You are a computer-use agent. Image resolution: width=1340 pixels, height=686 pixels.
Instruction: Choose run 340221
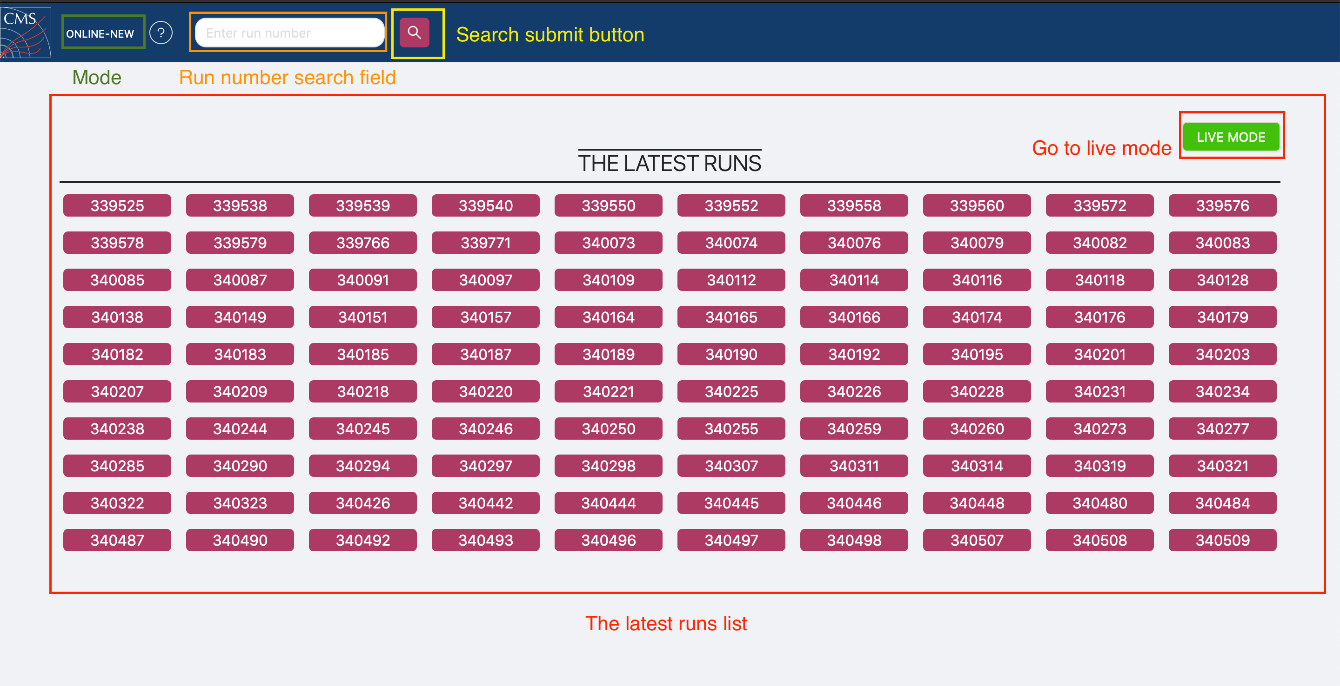pos(608,391)
